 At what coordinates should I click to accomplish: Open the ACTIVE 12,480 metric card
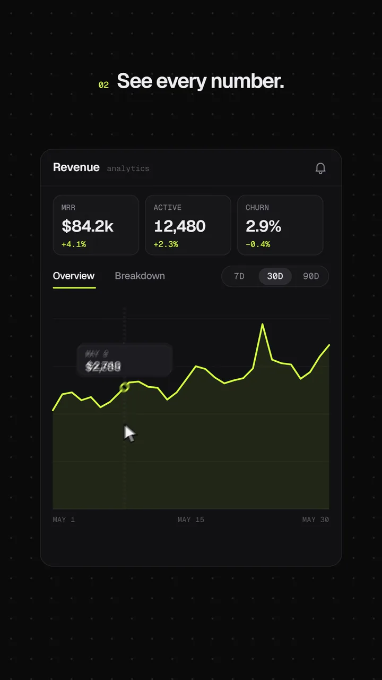pyautogui.click(x=188, y=225)
